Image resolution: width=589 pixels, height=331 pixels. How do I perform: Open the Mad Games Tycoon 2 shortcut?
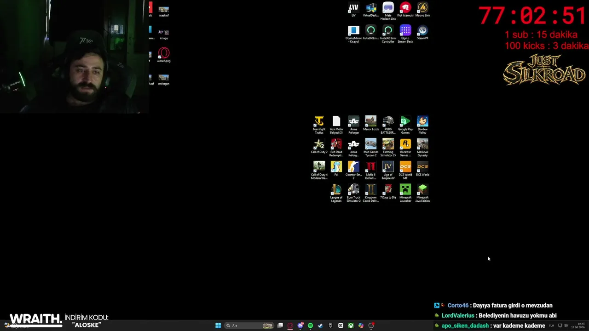[371, 148]
